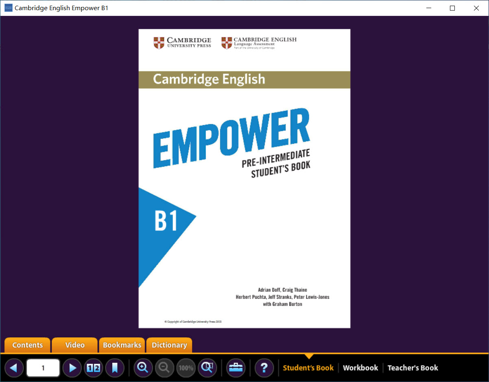Switch to the Teacher's Book
Screen dimensions: 489x382
point(413,368)
